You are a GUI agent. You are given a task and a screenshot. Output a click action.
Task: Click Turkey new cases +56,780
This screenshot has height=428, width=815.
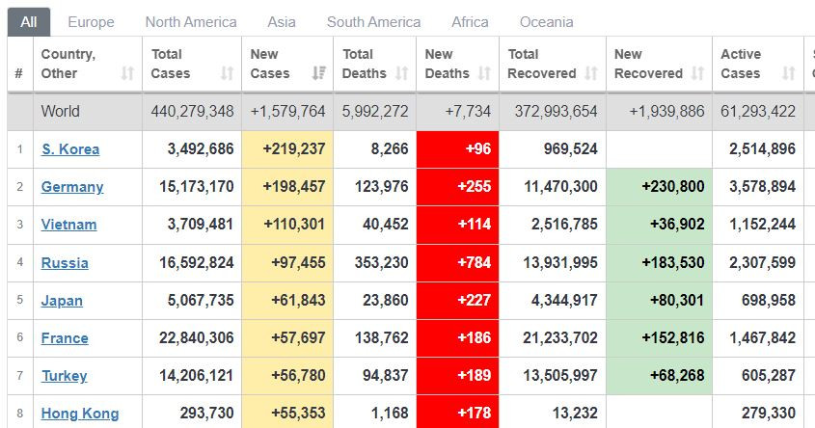click(298, 376)
